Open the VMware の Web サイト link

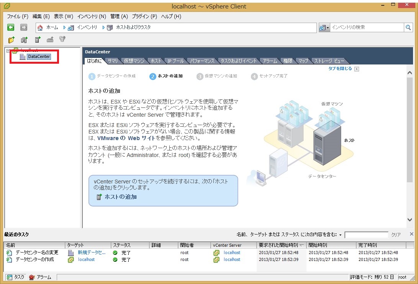(x=126, y=138)
